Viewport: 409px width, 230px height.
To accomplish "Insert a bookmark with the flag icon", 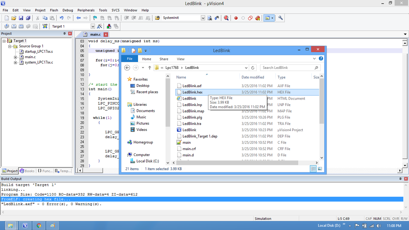I will click(95, 18).
